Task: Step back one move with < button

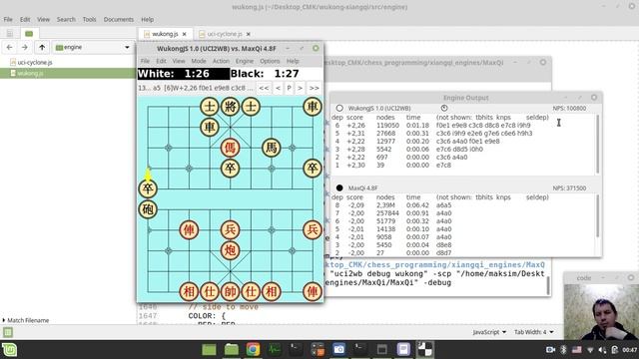Action: coord(278,88)
